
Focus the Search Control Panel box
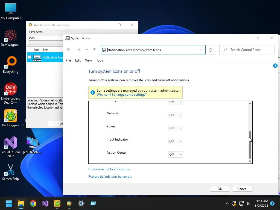[x=247, y=50]
